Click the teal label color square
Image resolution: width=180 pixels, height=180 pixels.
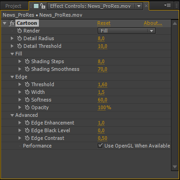[x=36, y=6]
